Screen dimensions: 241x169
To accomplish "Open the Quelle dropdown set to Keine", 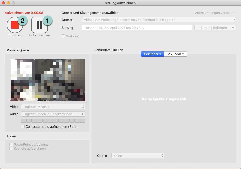I will [x=138, y=156].
